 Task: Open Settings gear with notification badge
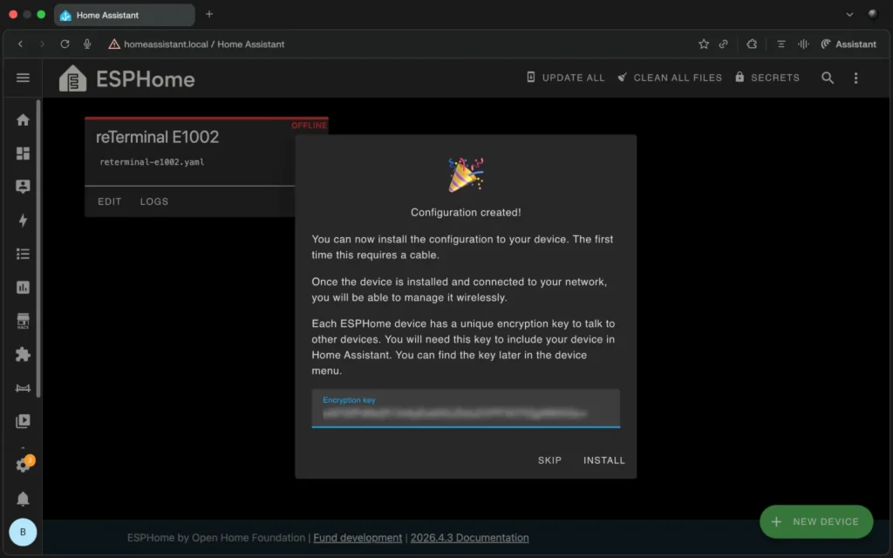click(x=23, y=465)
